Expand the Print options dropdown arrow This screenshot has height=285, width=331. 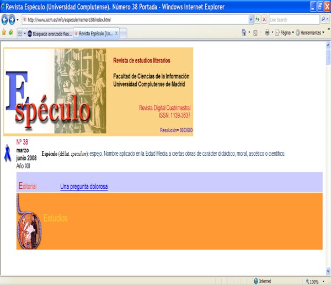(273, 33)
